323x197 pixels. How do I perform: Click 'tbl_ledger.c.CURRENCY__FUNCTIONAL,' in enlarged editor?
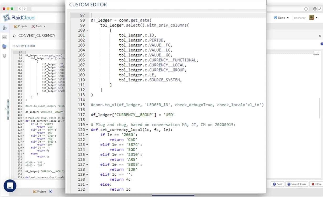click(158, 60)
